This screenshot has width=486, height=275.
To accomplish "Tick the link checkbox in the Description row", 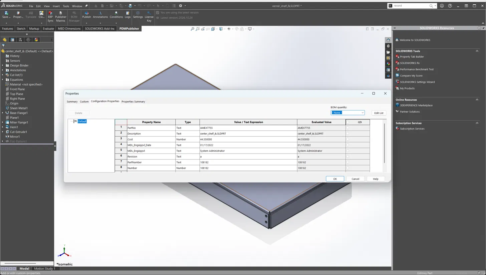I will coord(347,133).
